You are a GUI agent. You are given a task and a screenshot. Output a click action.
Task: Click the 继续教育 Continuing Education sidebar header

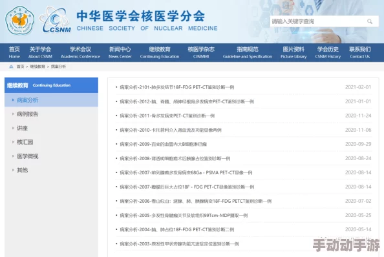click(x=52, y=85)
